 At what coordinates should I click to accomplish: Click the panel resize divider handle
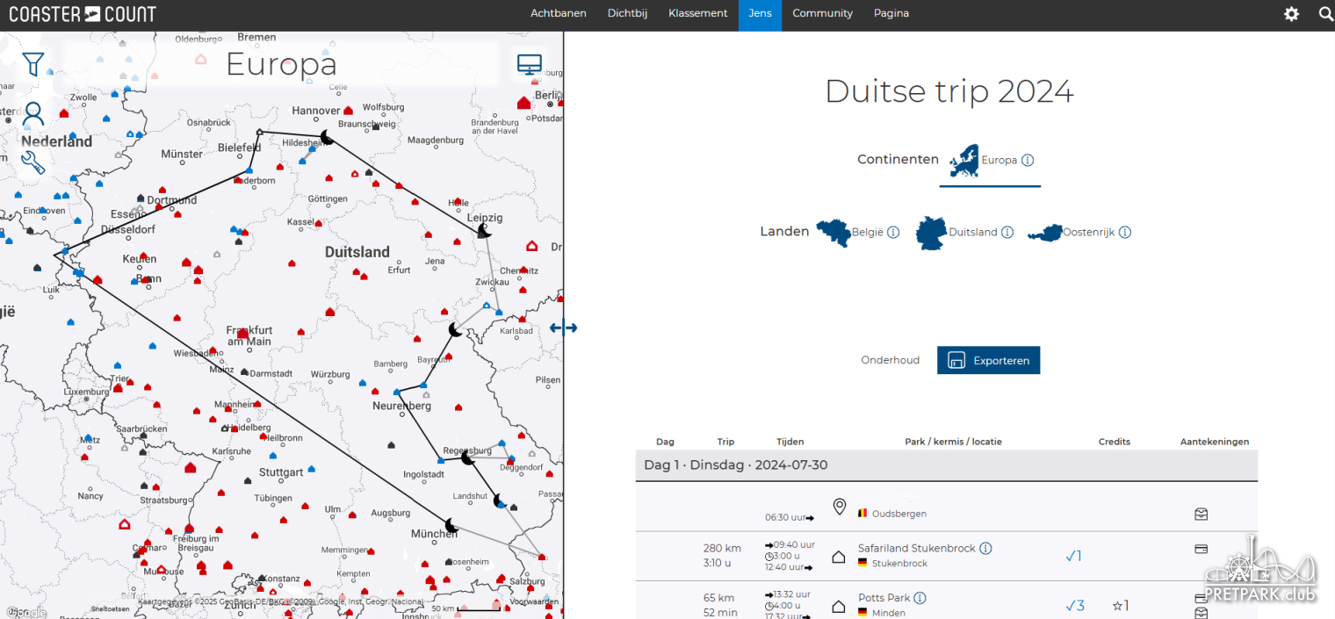click(x=563, y=328)
